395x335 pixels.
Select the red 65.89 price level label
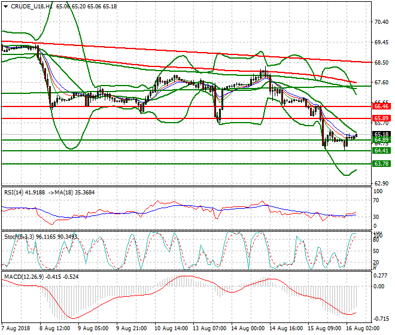click(381, 118)
